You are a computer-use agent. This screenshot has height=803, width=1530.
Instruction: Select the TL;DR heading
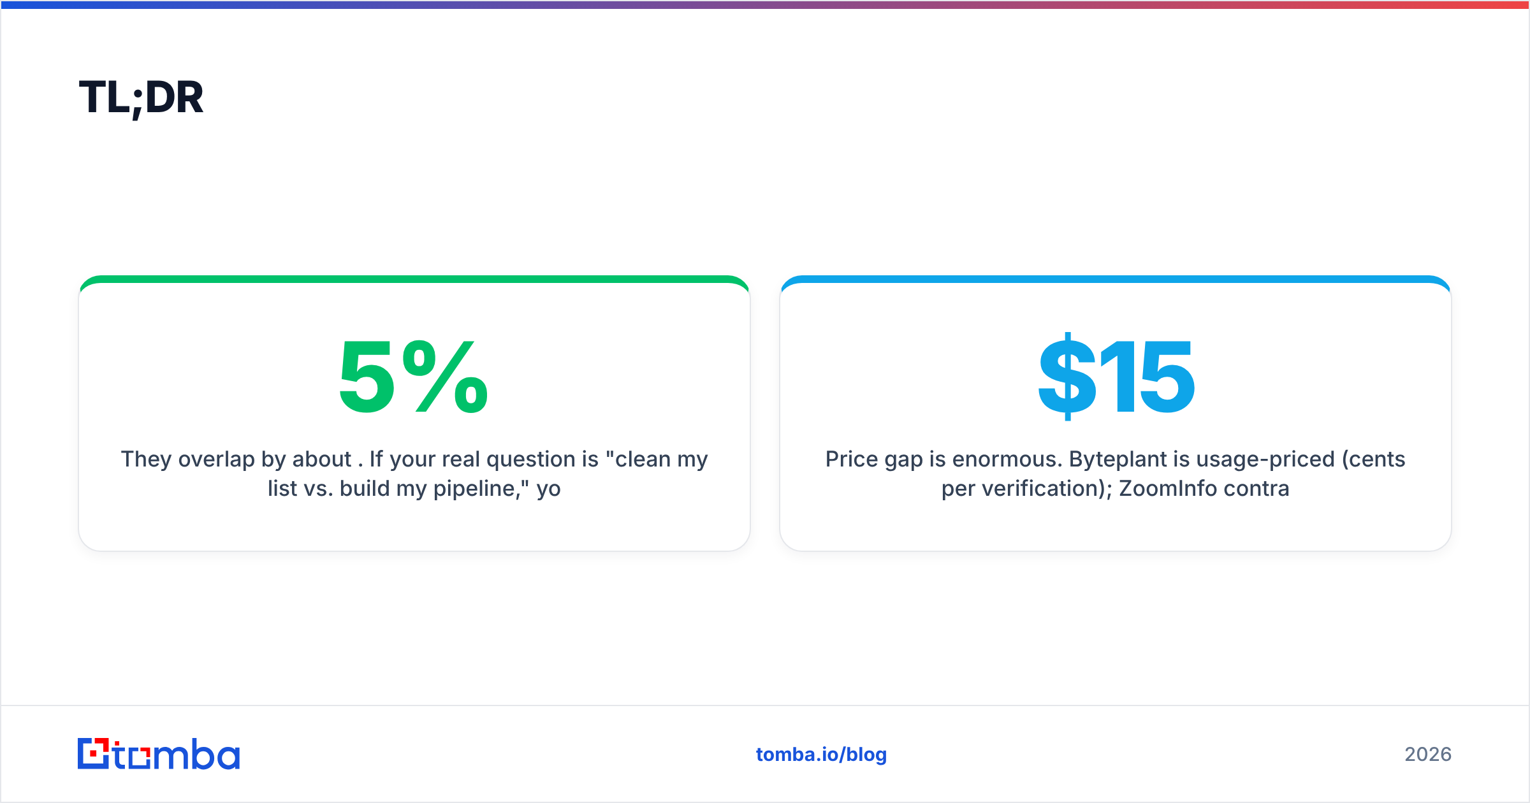point(141,98)
